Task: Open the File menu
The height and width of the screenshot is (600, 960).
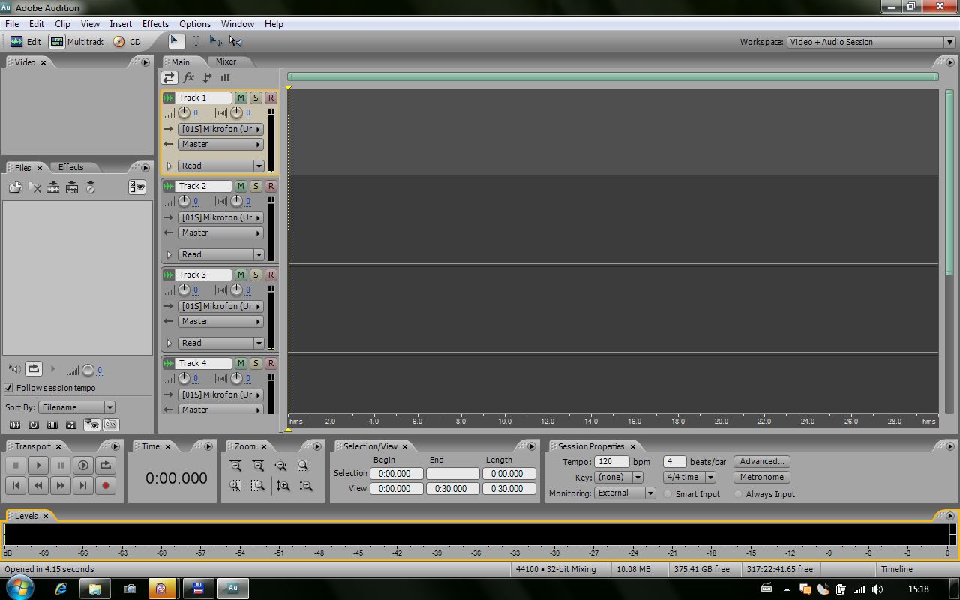Action: click(x=12, y=24)
